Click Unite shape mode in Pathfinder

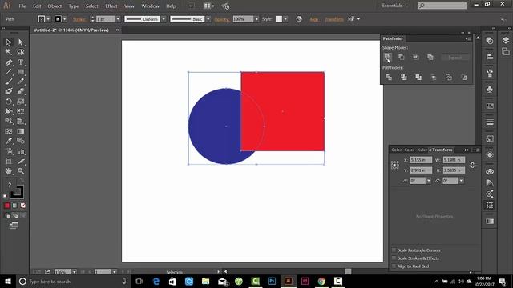click(387, 57)
